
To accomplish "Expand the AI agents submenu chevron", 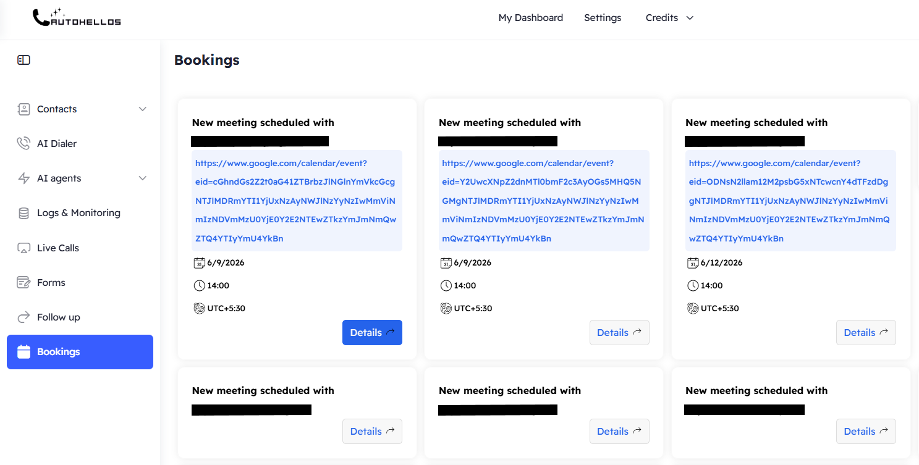I will (x=142, y=178).
